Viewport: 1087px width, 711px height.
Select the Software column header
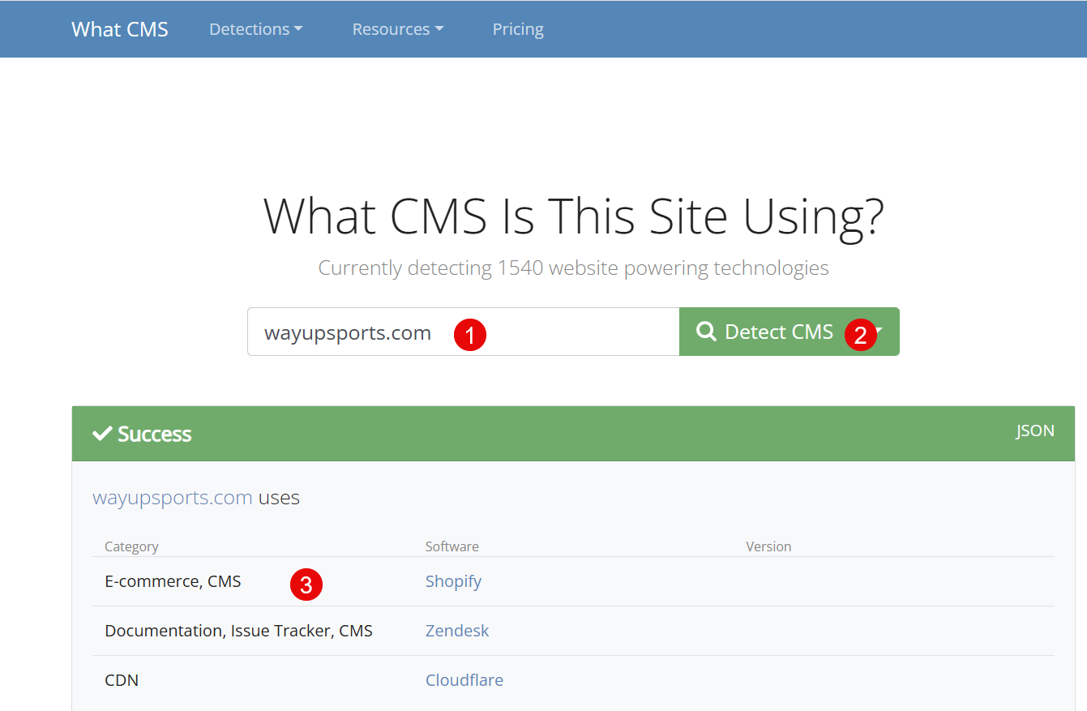(451, 546)
